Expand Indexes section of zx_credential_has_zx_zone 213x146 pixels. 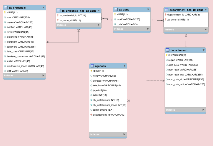pos(99,25)
